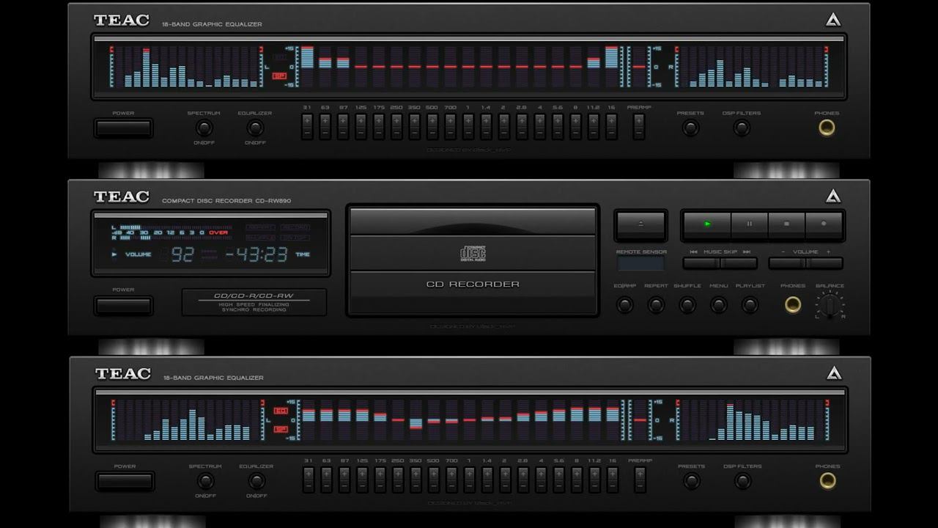Click the triangle logo on the lower equalizer
938x528 pixels.
point(834,373)
